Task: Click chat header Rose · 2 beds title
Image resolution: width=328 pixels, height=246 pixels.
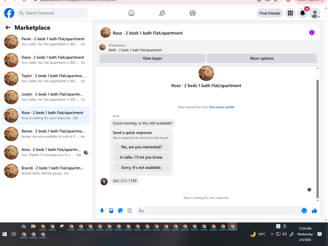Action: point(148,33)
